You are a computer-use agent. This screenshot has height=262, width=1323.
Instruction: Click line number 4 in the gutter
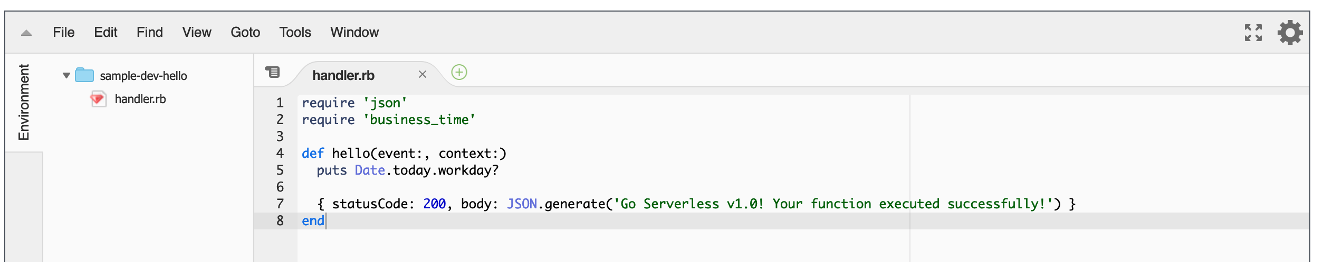280,153
